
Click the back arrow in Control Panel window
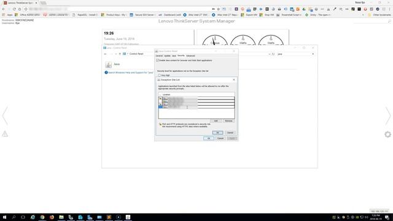[x=105, y=54]
